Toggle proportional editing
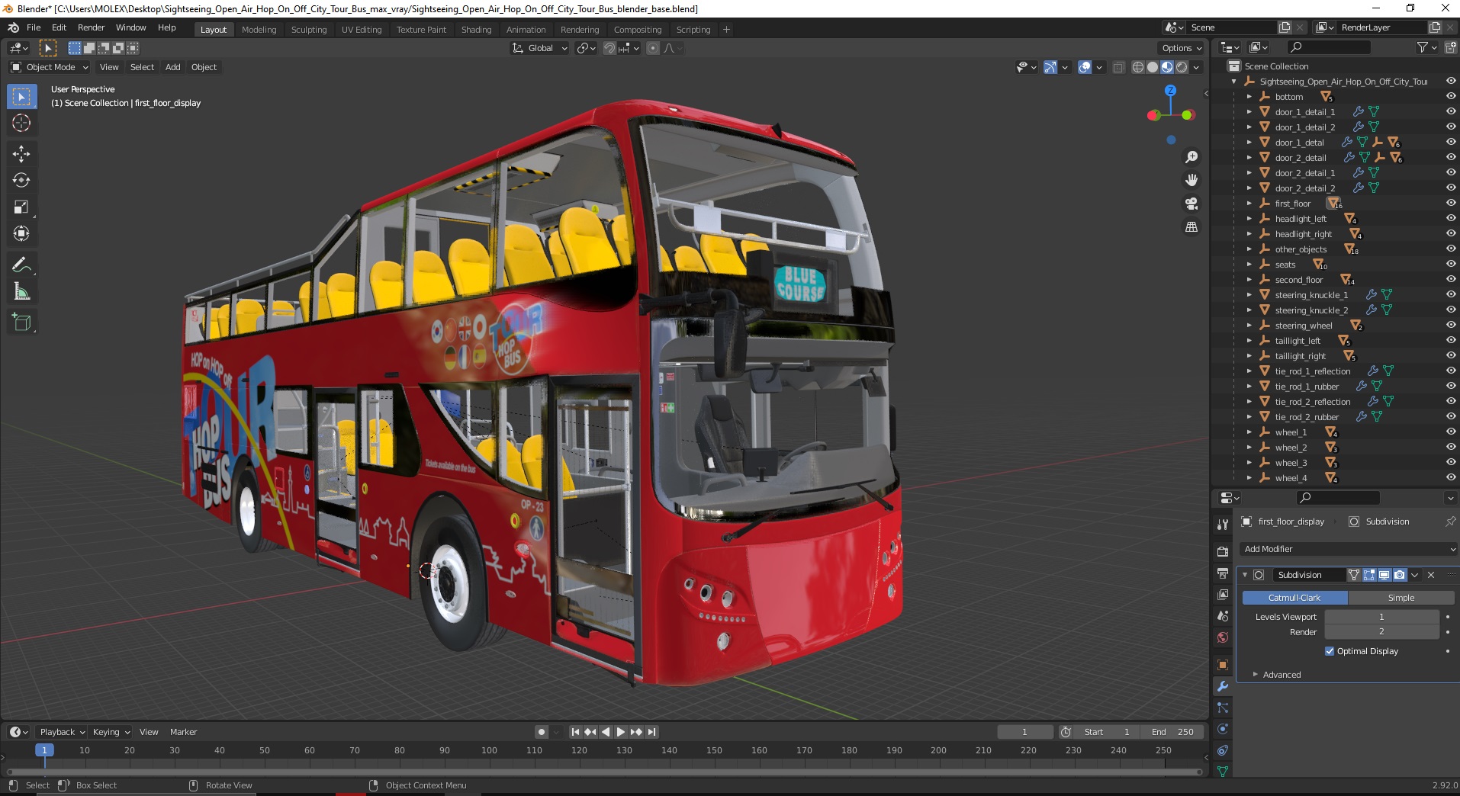 coord(653,48)
